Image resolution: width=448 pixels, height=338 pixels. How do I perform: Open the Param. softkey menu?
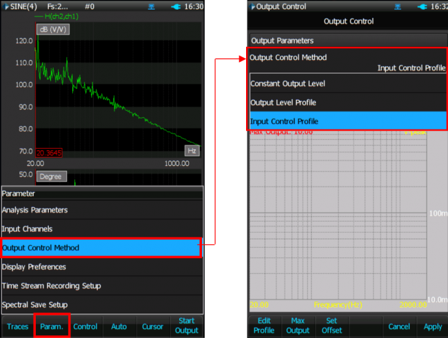pos(51,326)
